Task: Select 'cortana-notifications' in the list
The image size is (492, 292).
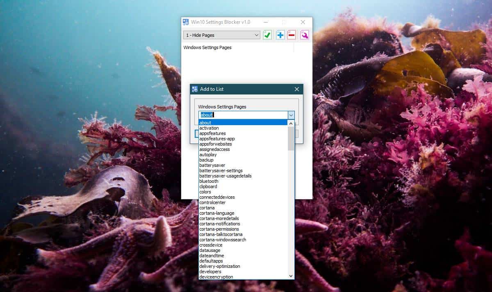Action: tap(243, 224)
